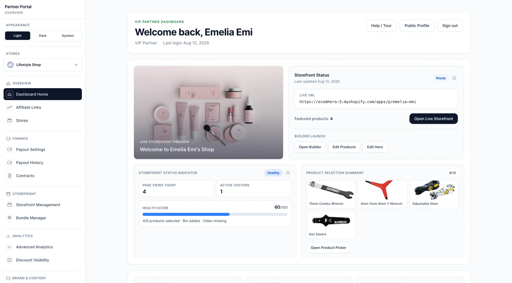Select the 15mm Combo Wrench product card

(x=331, y=194)
